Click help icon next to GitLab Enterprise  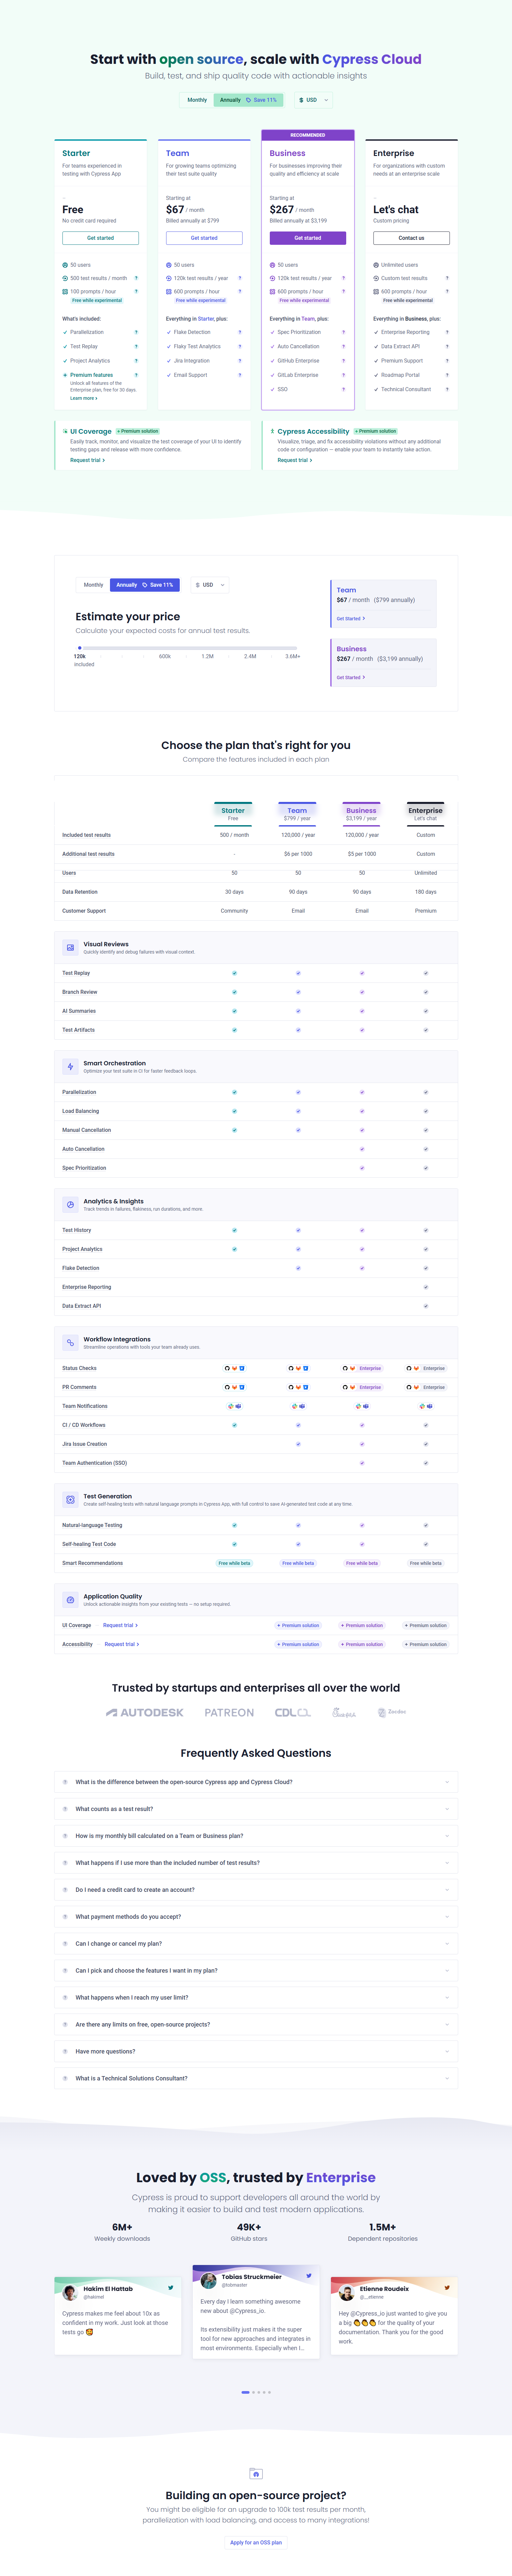tap(343, 375)
